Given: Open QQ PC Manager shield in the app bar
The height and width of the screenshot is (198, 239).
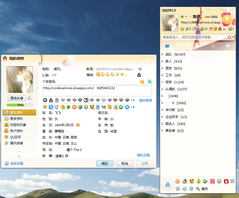Looking at the screenshot, I should pyautogui.click(x=219, y=181).
